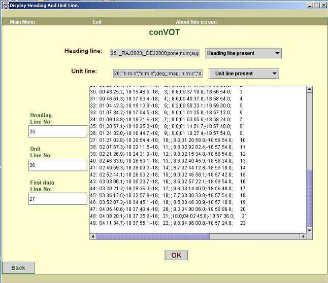This screenshot has width=328, height=283.
Task: Open the About this screen menu
Action: click(x=196, y=22)
